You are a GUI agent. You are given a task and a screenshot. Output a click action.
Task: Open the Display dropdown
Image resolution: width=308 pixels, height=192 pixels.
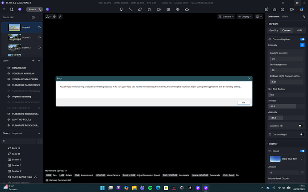[x=245, y=16]
